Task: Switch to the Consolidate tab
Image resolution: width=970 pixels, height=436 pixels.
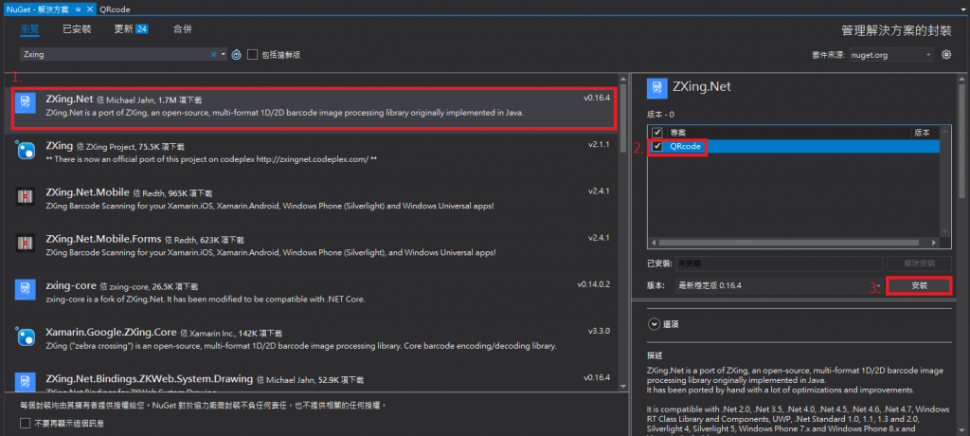Action: point(183,29)
